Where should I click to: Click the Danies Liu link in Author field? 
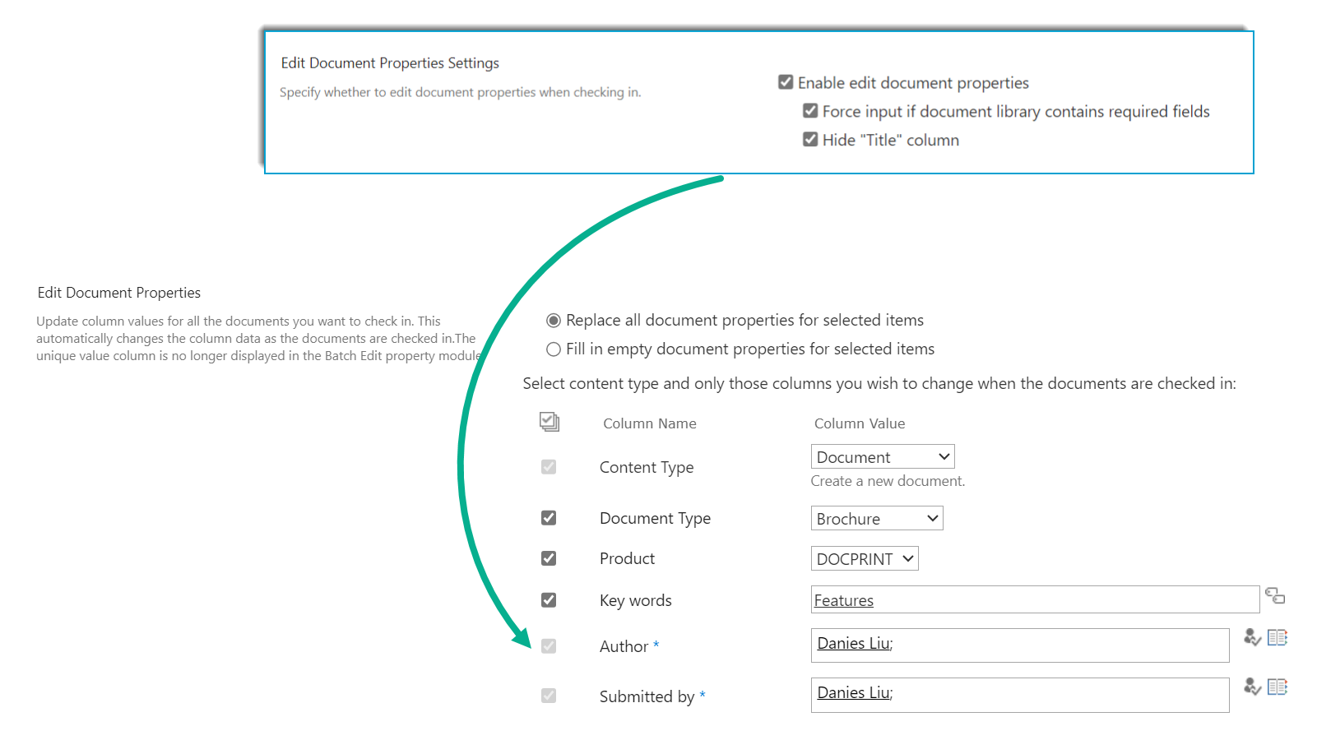point(853,644)
